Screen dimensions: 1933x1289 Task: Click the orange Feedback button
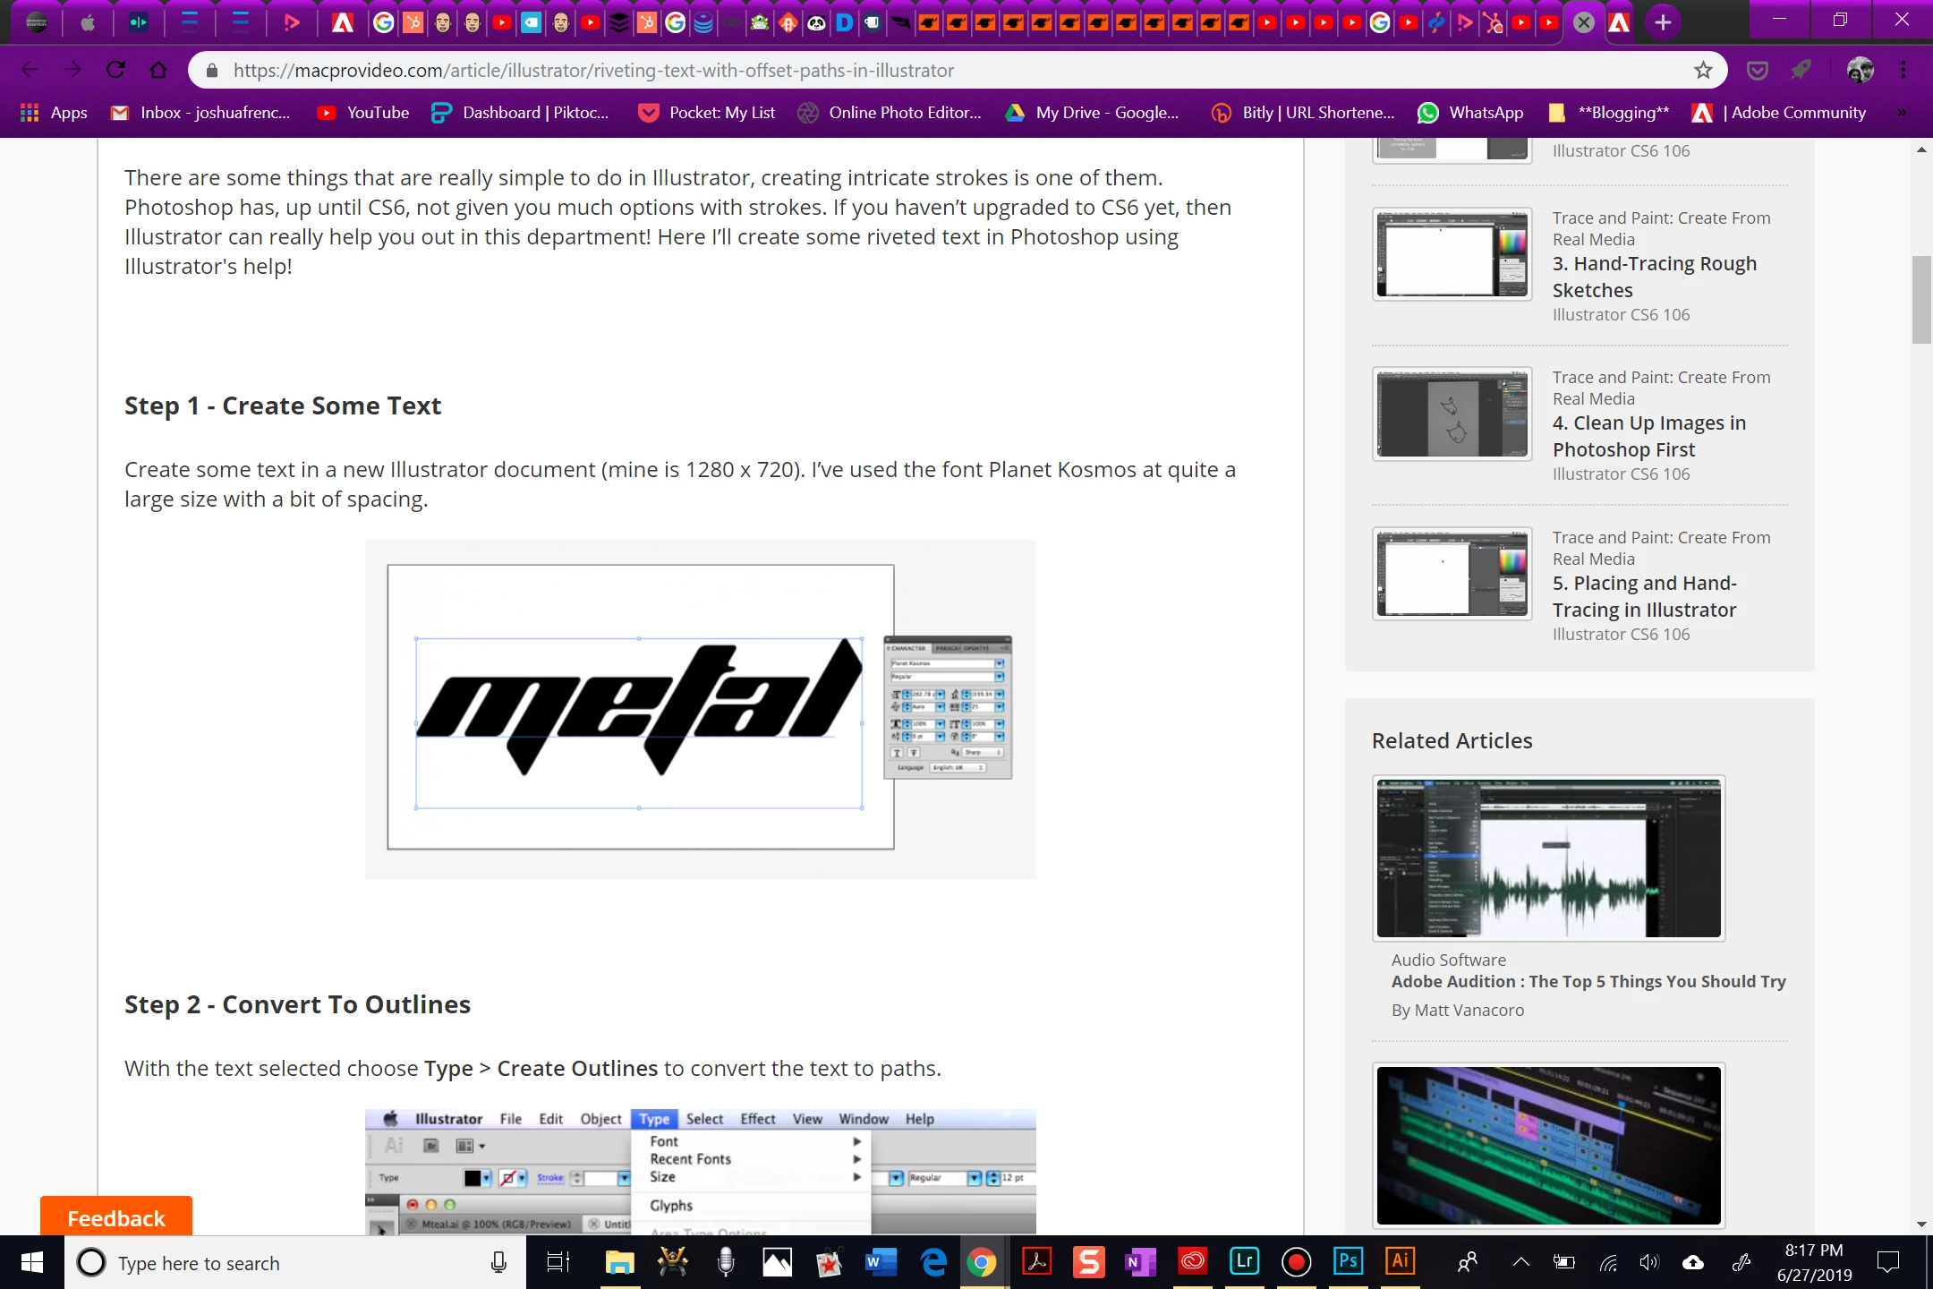116,1217
